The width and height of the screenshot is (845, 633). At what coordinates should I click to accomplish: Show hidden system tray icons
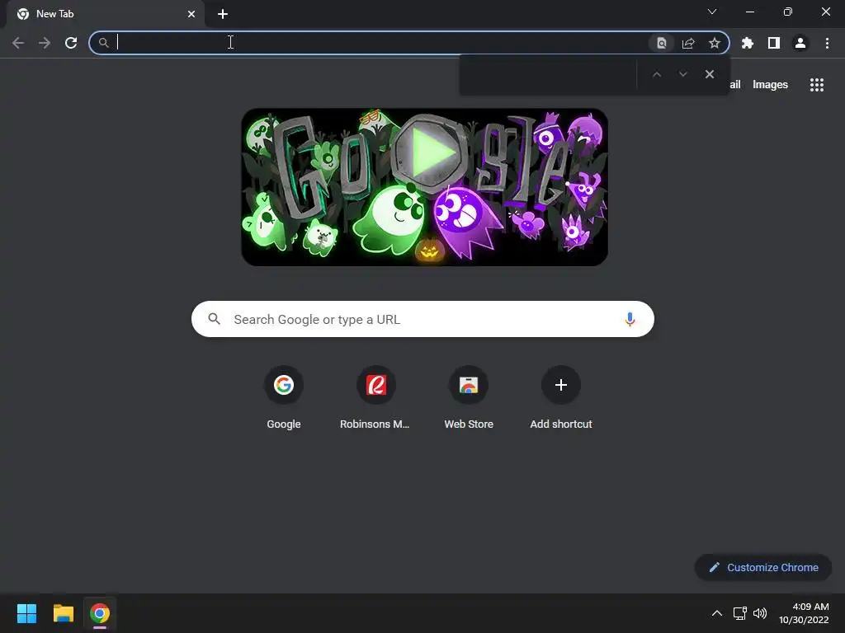pyautogui.click(x=717, y=613)
